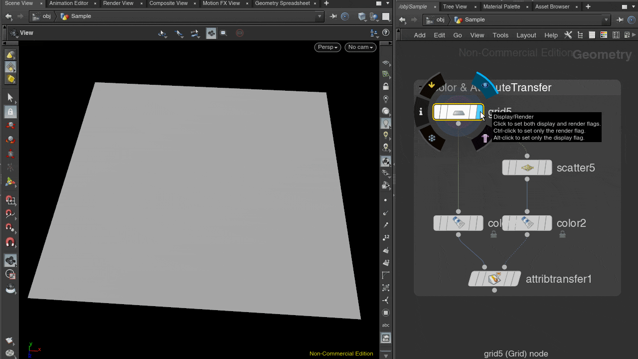Add a new pane tab next to Asset Browser
Screen dimensions: 638x359
588,6
